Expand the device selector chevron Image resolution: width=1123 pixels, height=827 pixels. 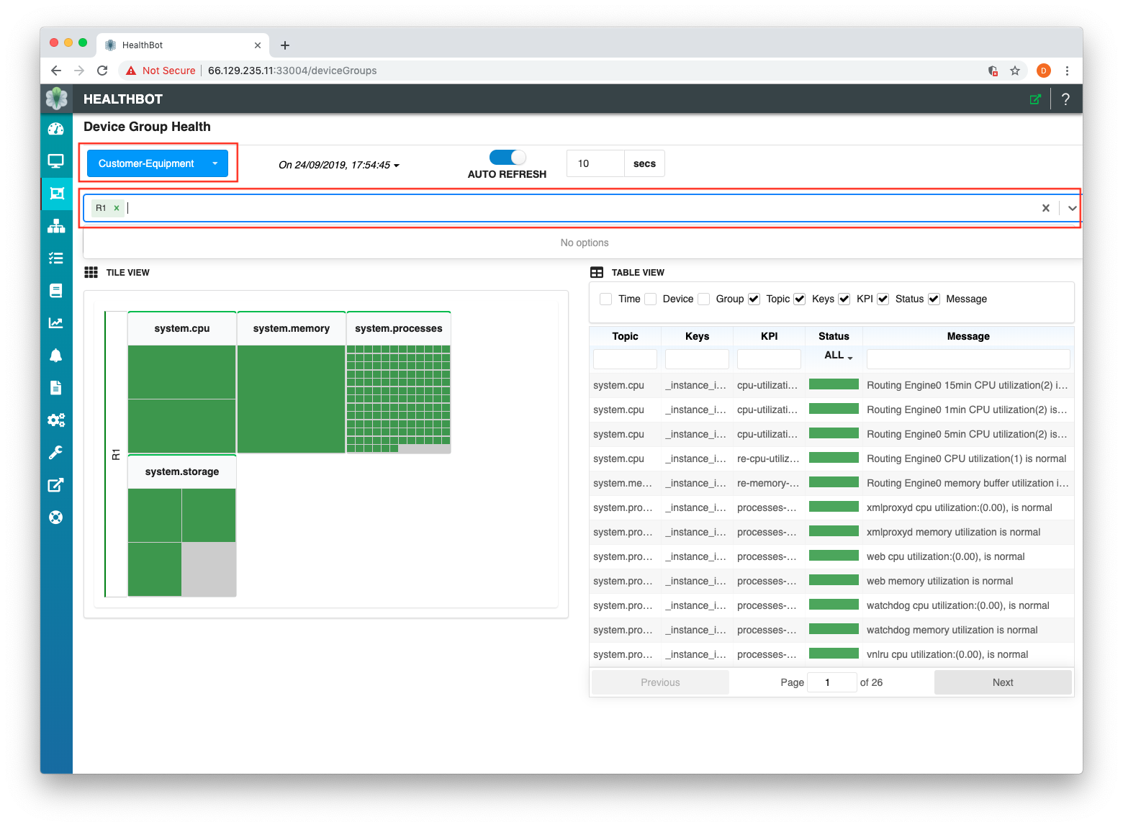(1073, 208)
